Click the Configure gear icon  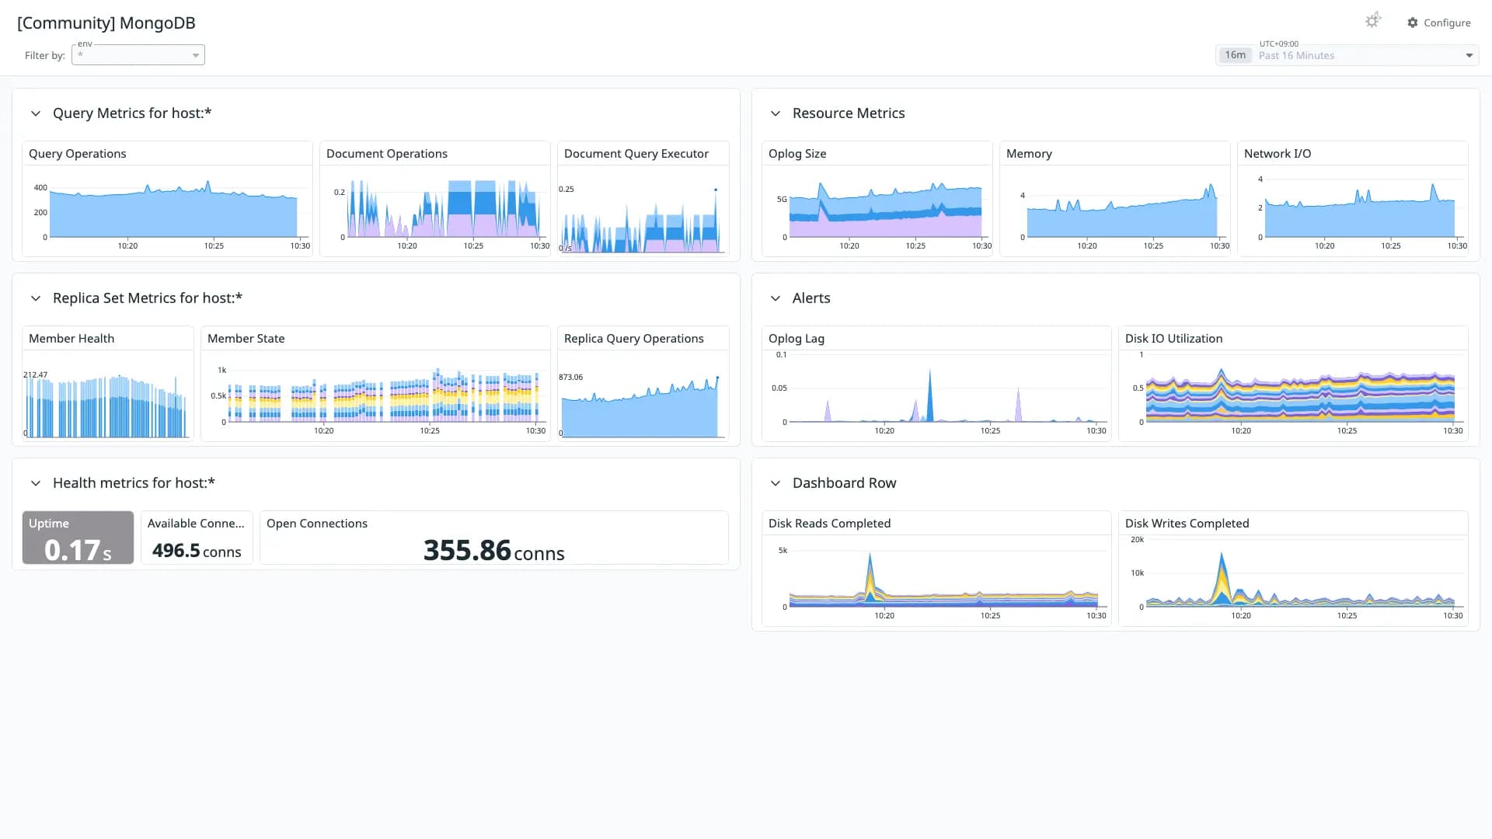pos(1412,23)
